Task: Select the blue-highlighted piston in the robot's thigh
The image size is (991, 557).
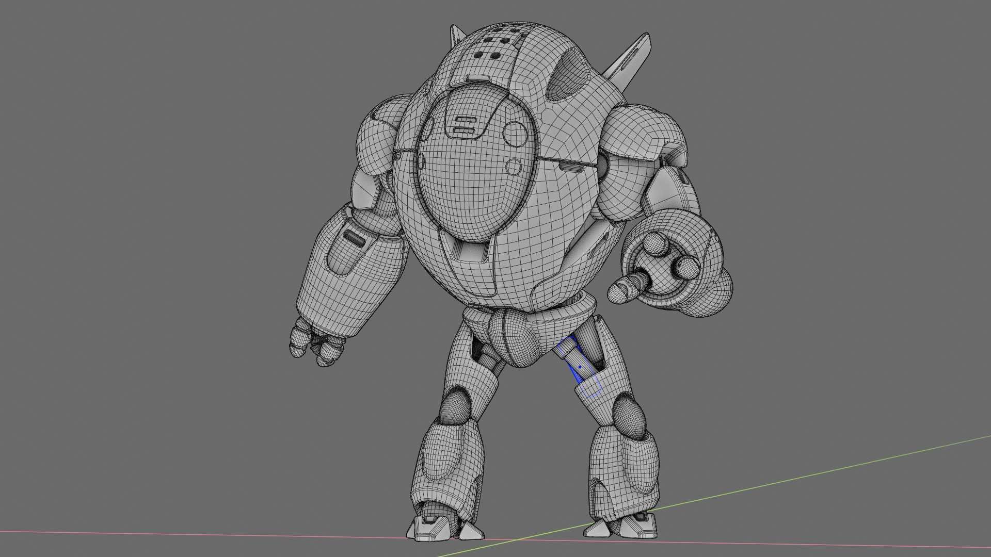Action: click(580, 366)
